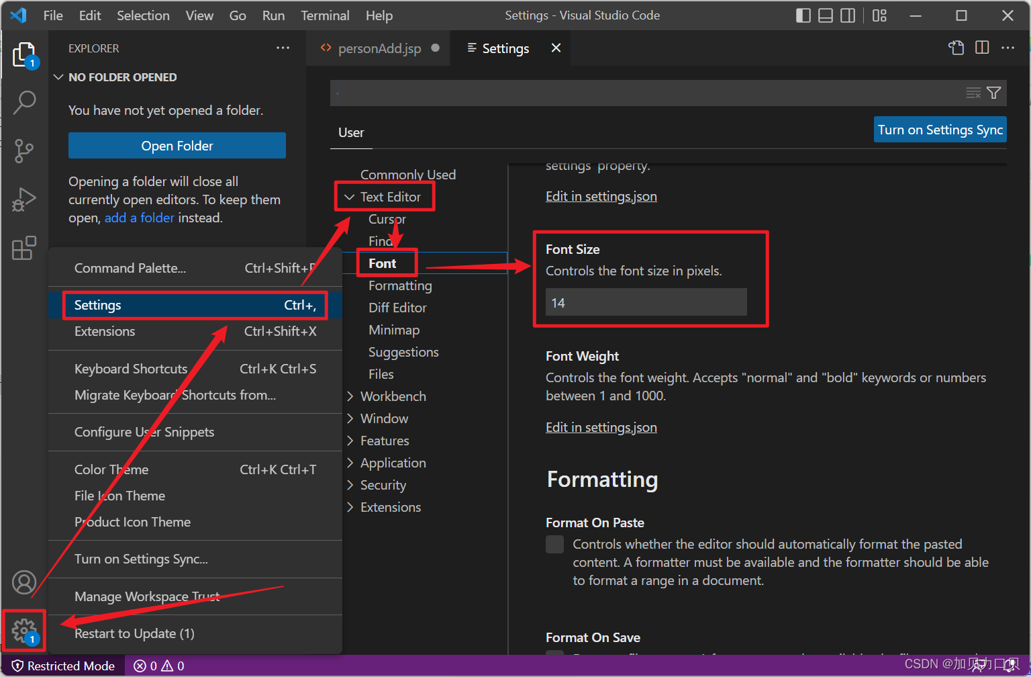The width and height of the screenshot is (1031, 677).
Task: Click the Open Folder button
Action: tap(177, 146)
